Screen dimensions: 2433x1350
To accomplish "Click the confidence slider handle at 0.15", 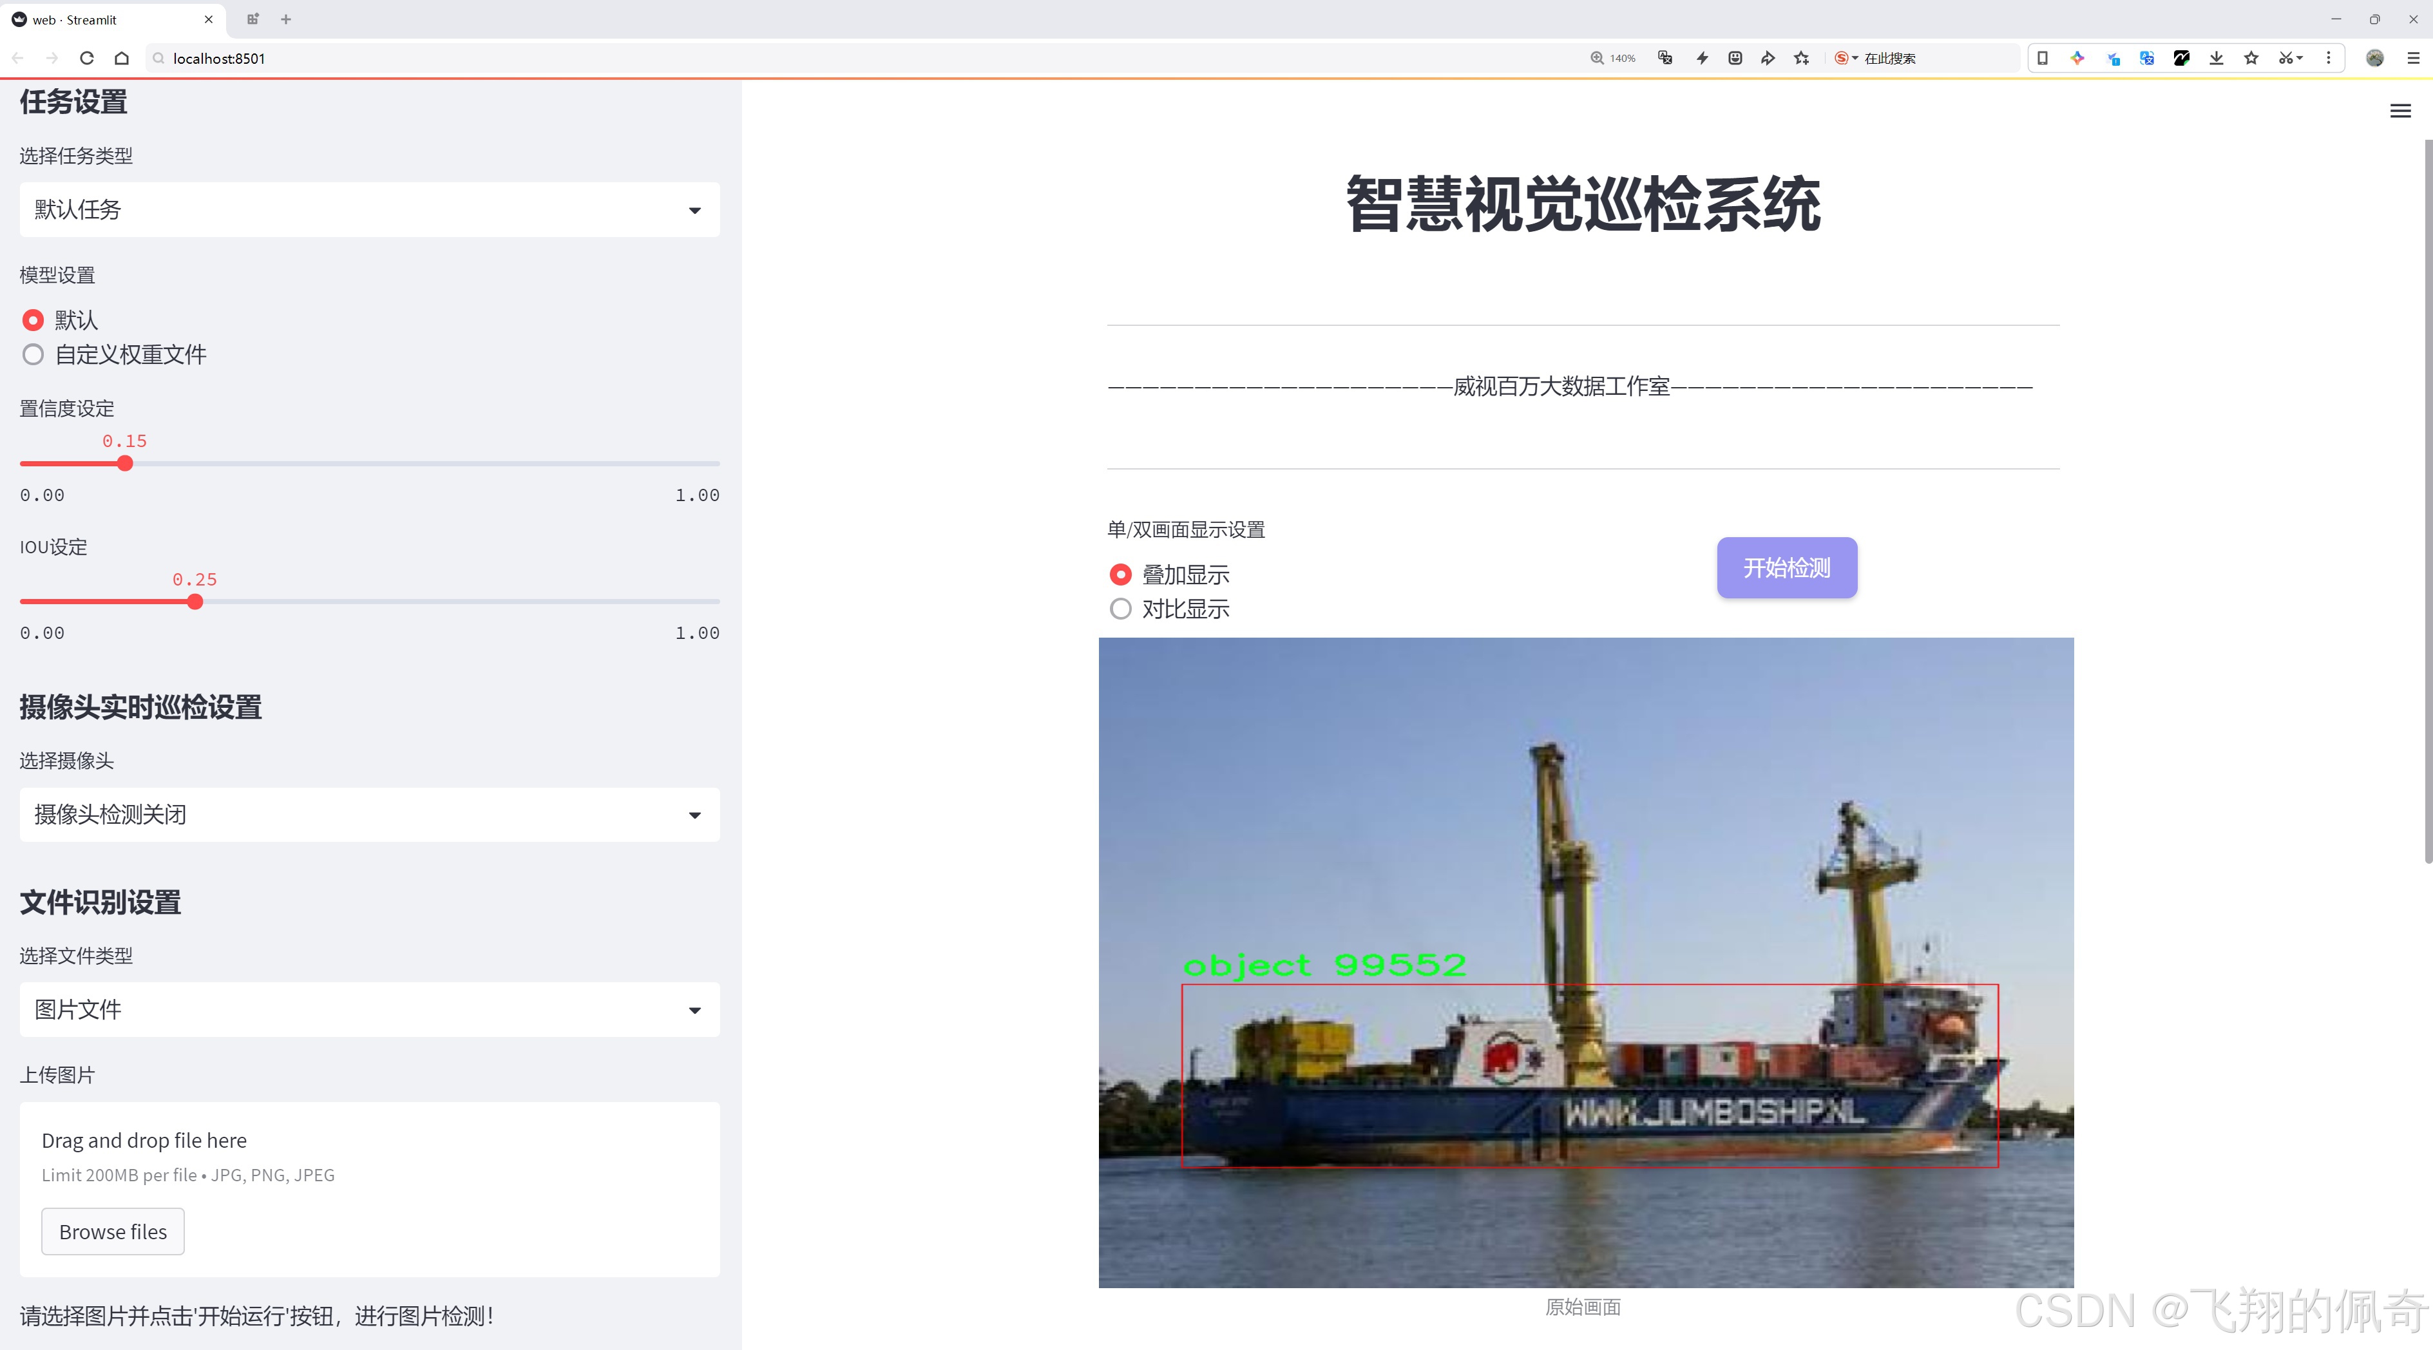I will tap(125, 462).
